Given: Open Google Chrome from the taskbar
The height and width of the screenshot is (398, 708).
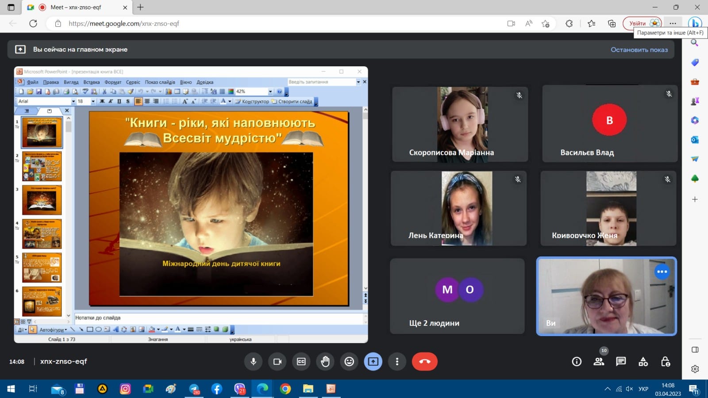Looking at the screenshot, I should [x=285, y=389].
